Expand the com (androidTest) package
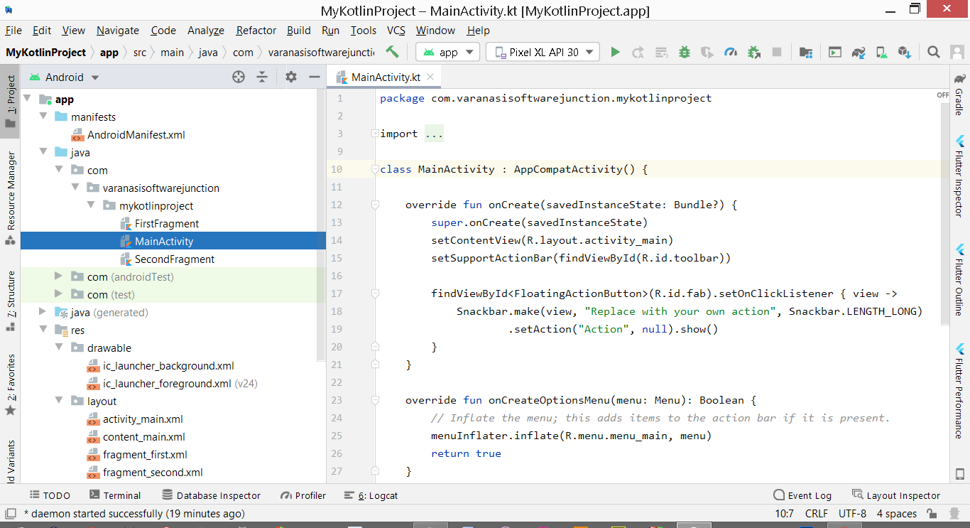The image size is (970, 528). tap(60, 276)
